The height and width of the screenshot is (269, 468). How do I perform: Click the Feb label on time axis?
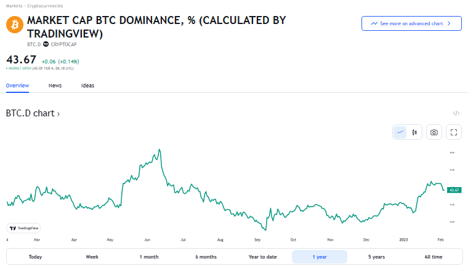[x=440, y=240]
